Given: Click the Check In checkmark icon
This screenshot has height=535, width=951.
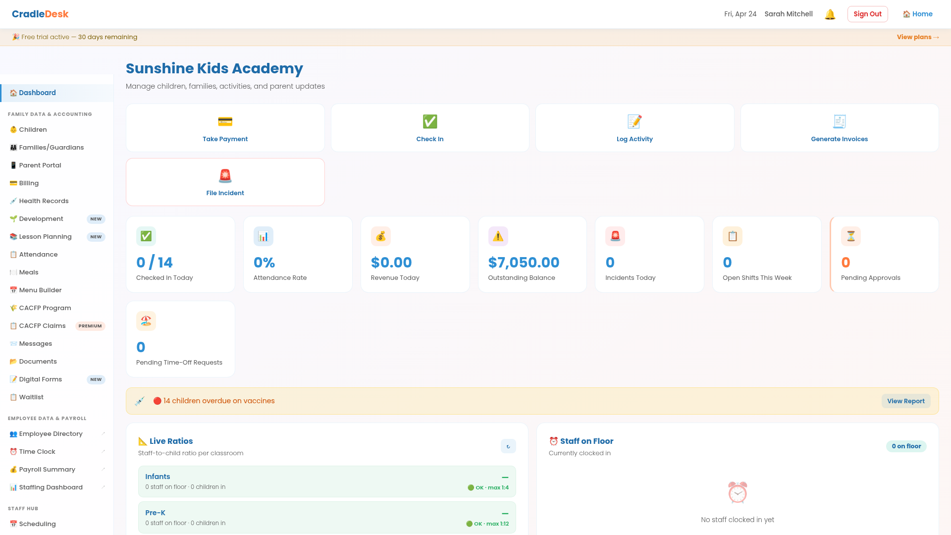Looking at the screenshot, I should (x=429, y=121).
